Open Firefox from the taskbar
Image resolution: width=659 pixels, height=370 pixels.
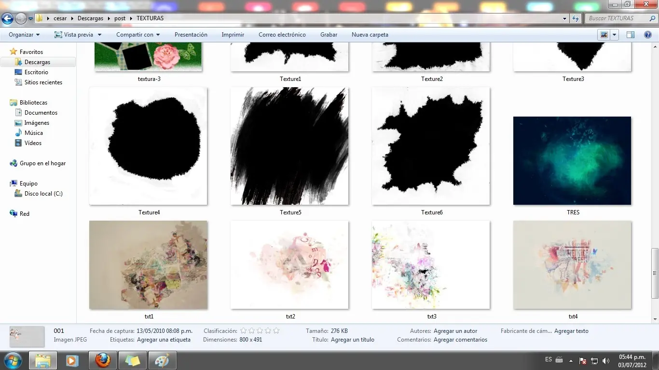102,360
